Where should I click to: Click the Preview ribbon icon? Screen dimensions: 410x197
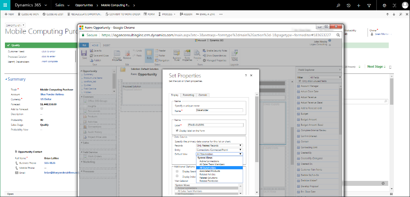point(197,56)
